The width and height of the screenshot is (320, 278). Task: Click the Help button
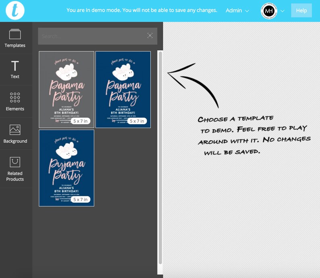point(301,10)
